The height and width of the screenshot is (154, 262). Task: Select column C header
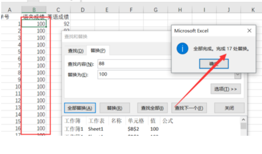pyautogui.click(x=58, y=10)
